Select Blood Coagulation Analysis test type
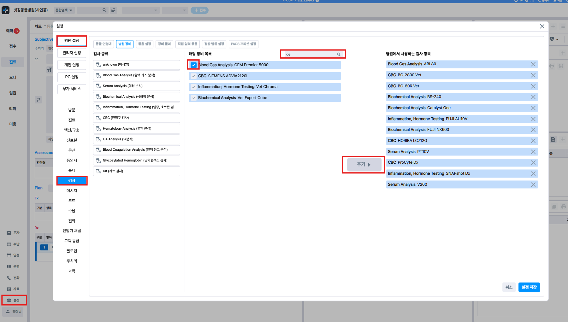 point(137,150)
